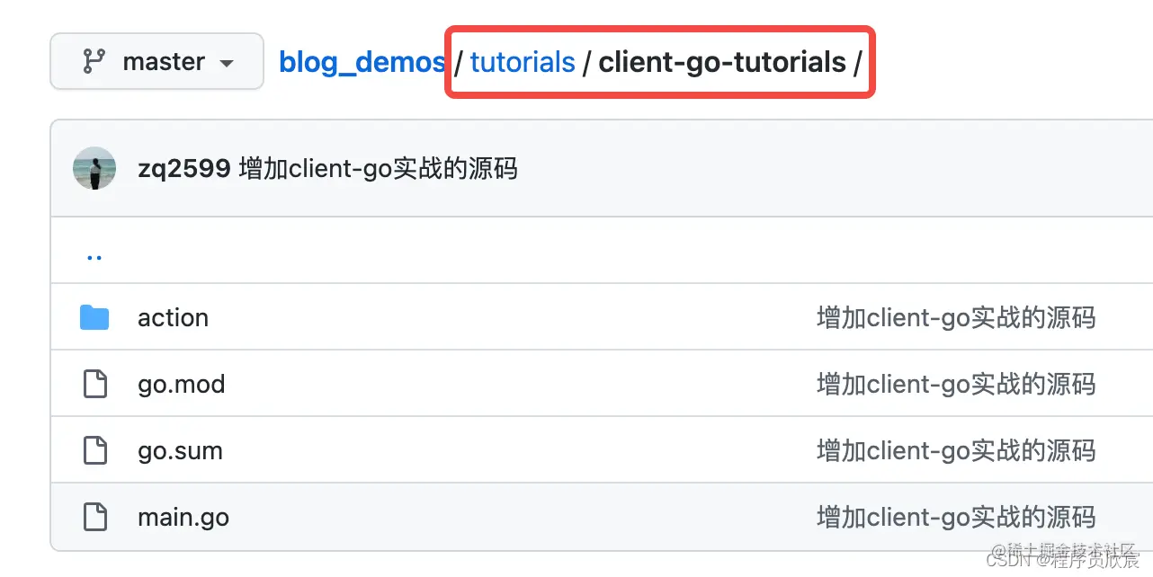Open zq2599 user avatar
The image size is (1153, 577).
(94, 168)
